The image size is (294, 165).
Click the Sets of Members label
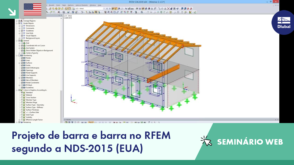coord(32,80)
